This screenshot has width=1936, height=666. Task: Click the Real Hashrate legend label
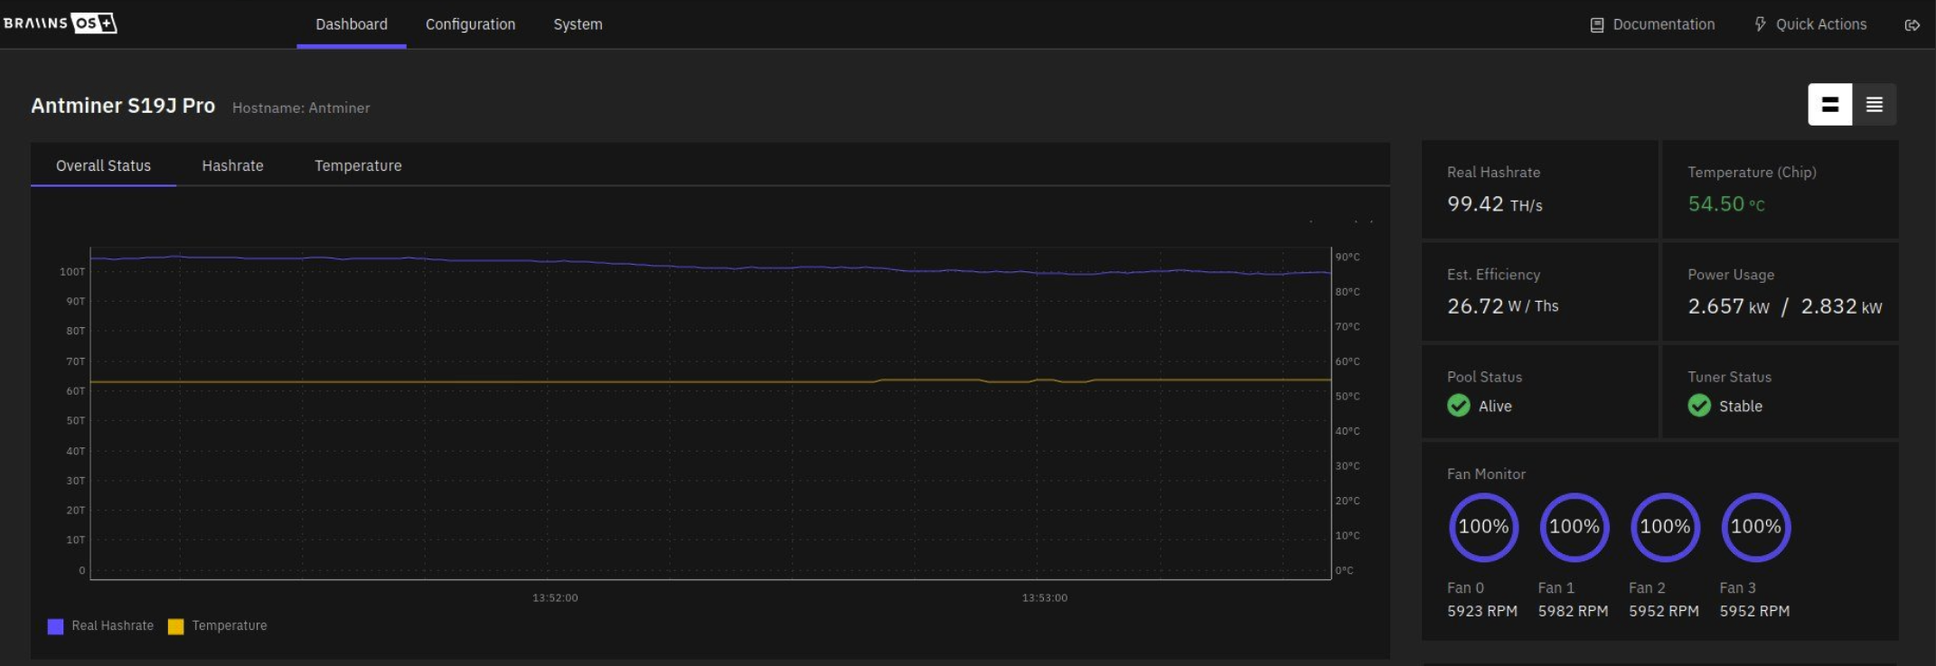tap(112, 625)
